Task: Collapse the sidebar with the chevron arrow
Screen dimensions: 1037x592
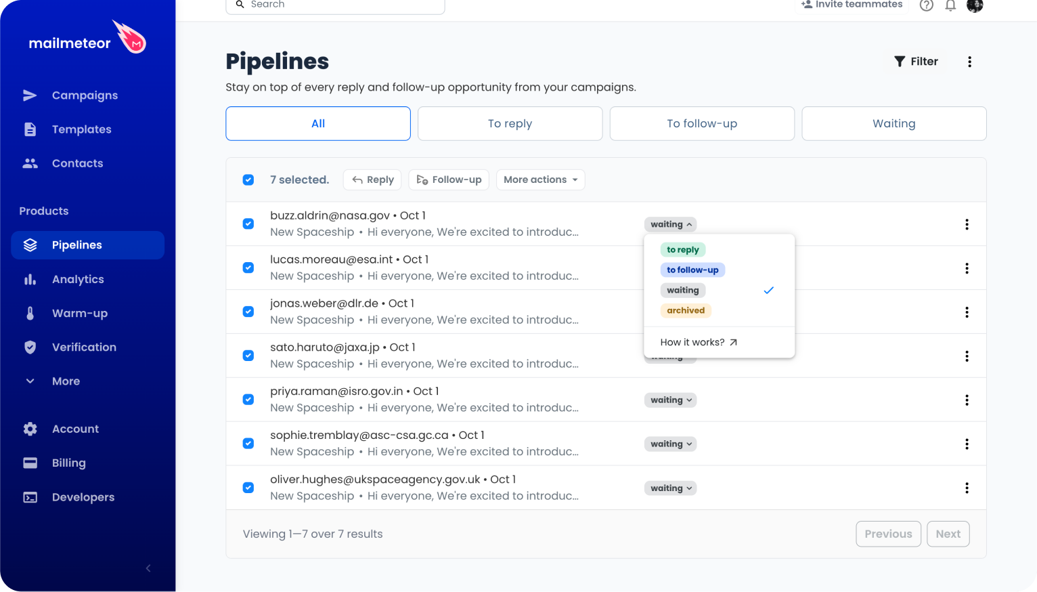Action: pyautogui.click(x=148, y=568)
